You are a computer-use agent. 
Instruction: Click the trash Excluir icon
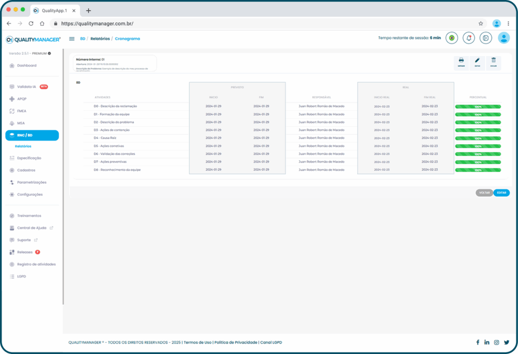(x=494, y=62)
